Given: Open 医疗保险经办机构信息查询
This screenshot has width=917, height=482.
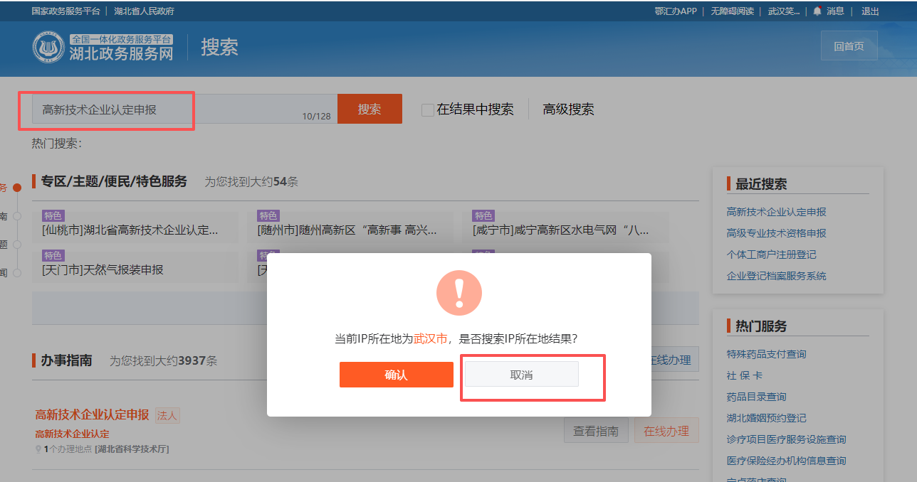Looking at the screenshot, I should point(787,461).
